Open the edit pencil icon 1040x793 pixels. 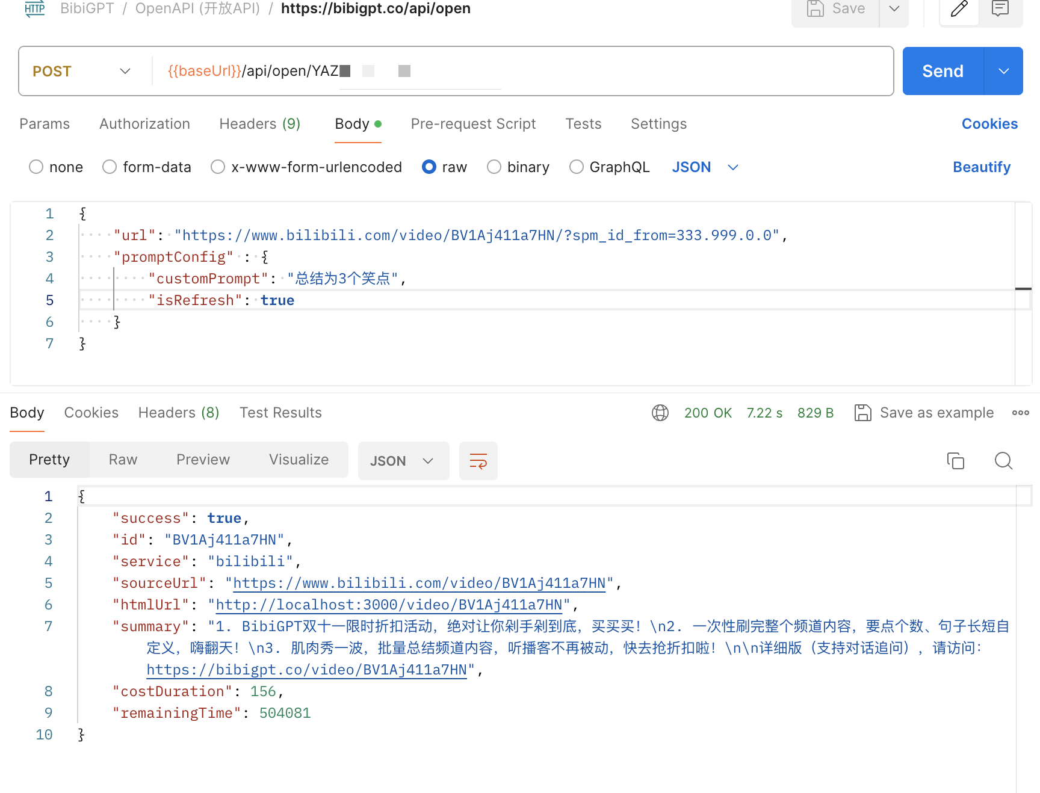959,8
